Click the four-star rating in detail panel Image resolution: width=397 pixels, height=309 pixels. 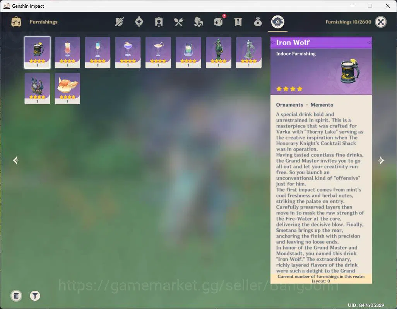point(289,89)
